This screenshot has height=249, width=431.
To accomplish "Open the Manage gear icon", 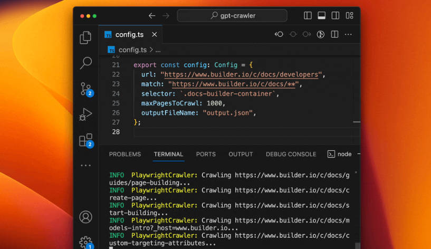I will pyautogui.click(x=85, y=242).
